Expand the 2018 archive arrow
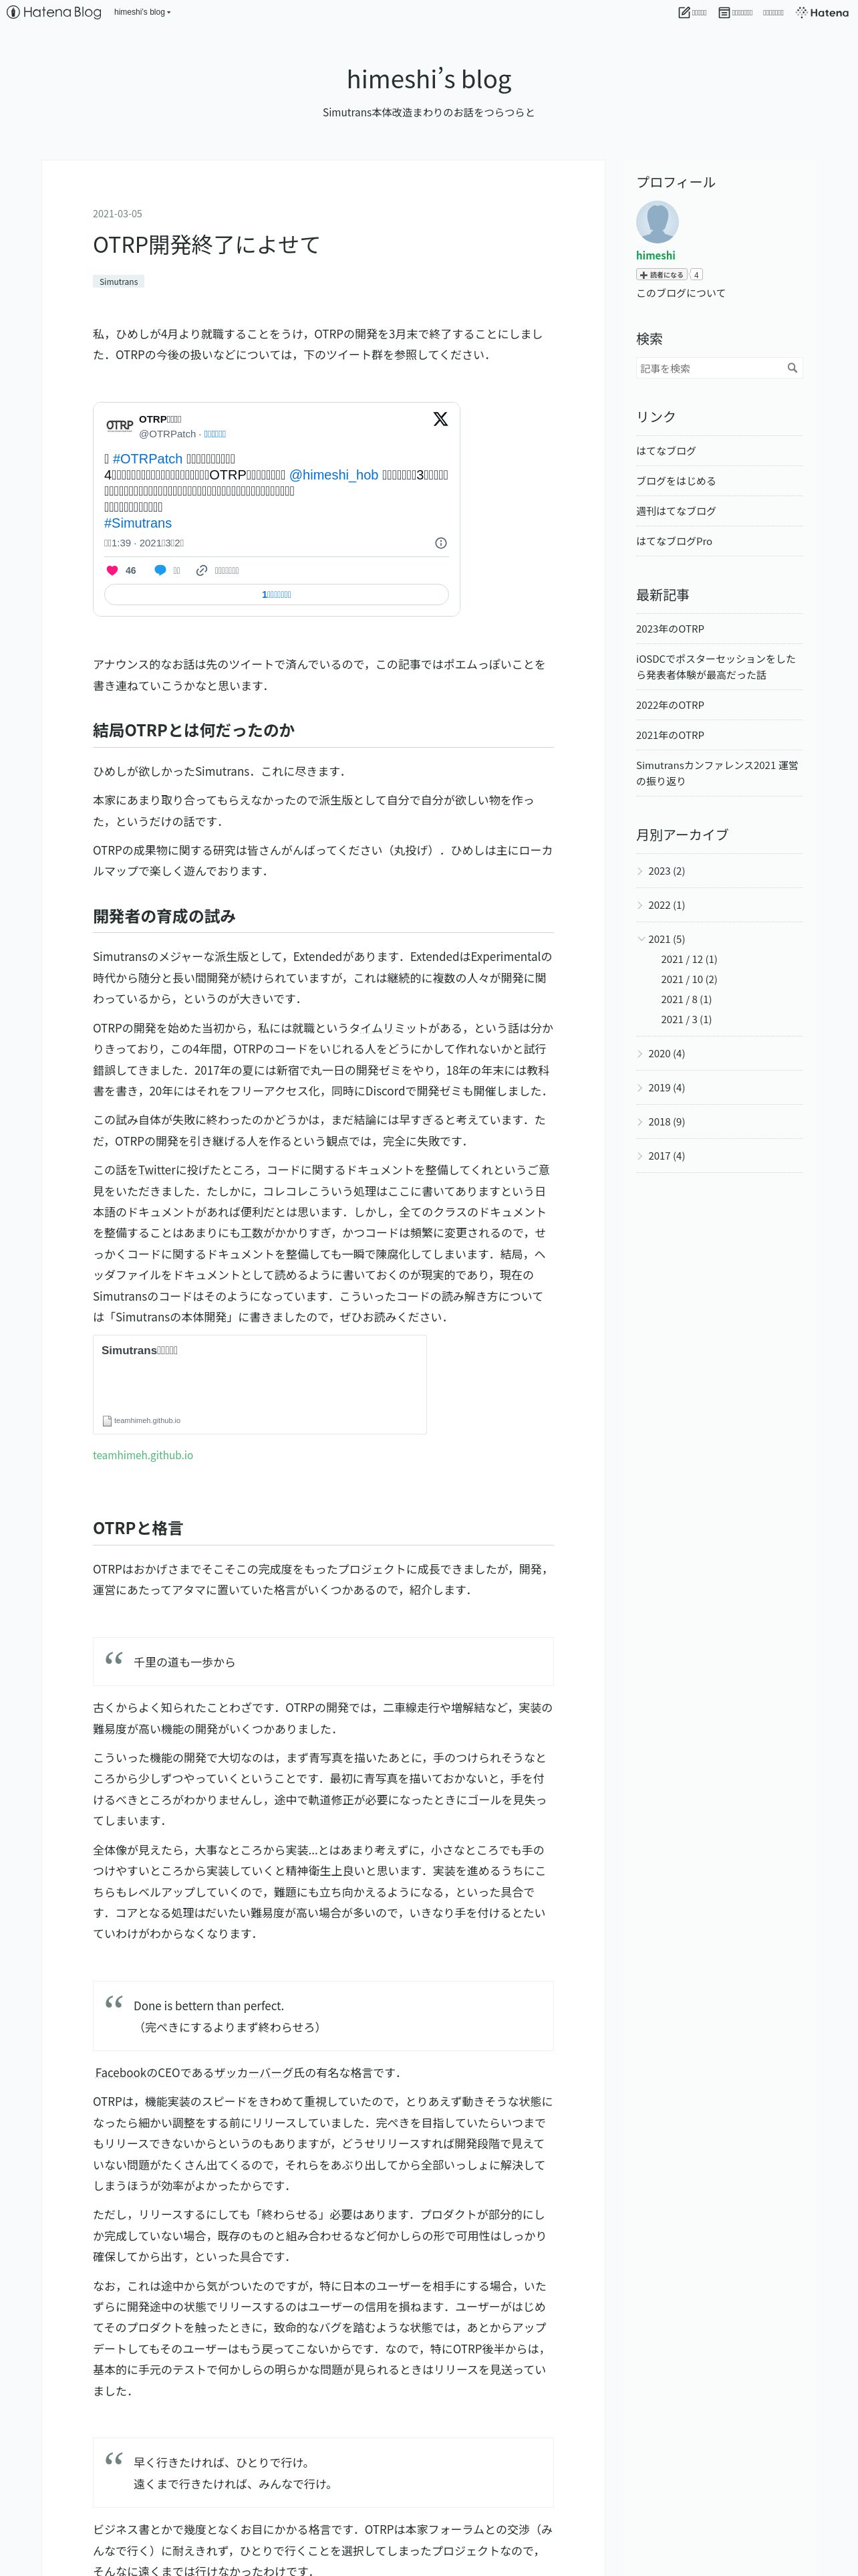The width and height of the screenshot is (858, 2576). 640,1121
